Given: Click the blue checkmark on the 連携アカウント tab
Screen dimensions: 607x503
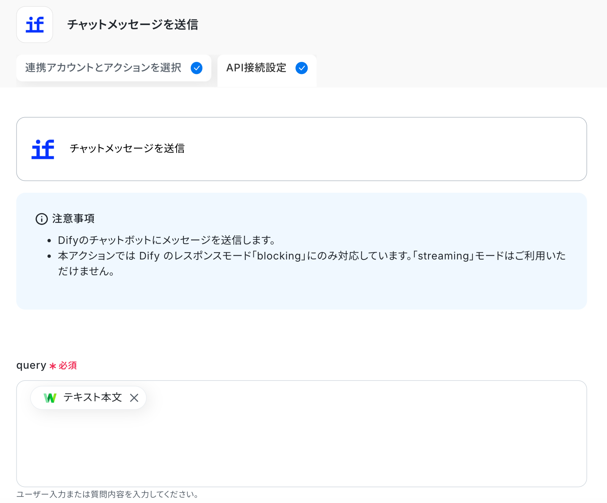Looking at the screenshot, I should (196, 68).
